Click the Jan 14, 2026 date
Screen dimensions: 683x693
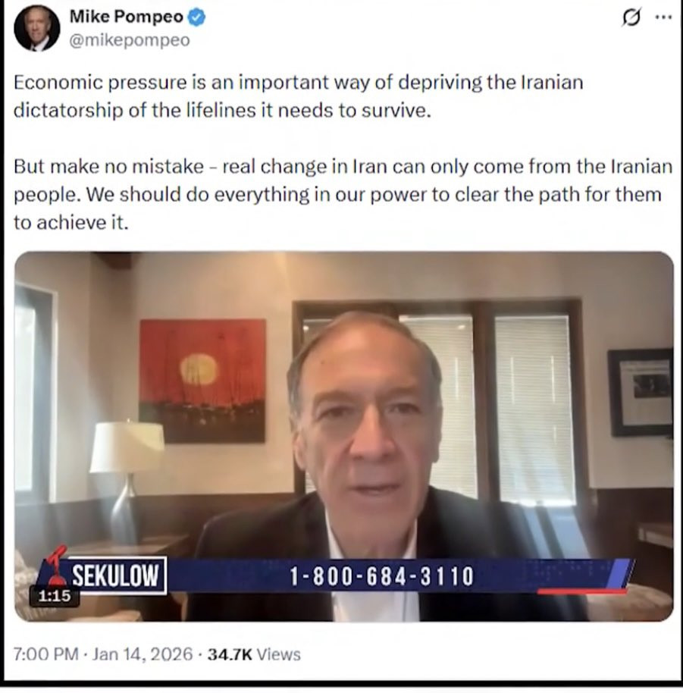(143, 654)
